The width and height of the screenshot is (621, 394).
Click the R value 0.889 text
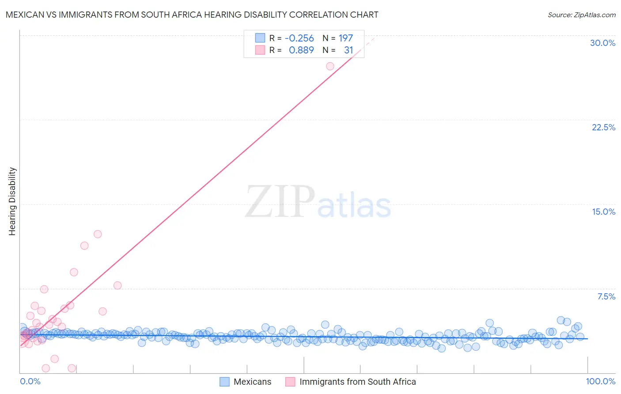click(301, 50)
